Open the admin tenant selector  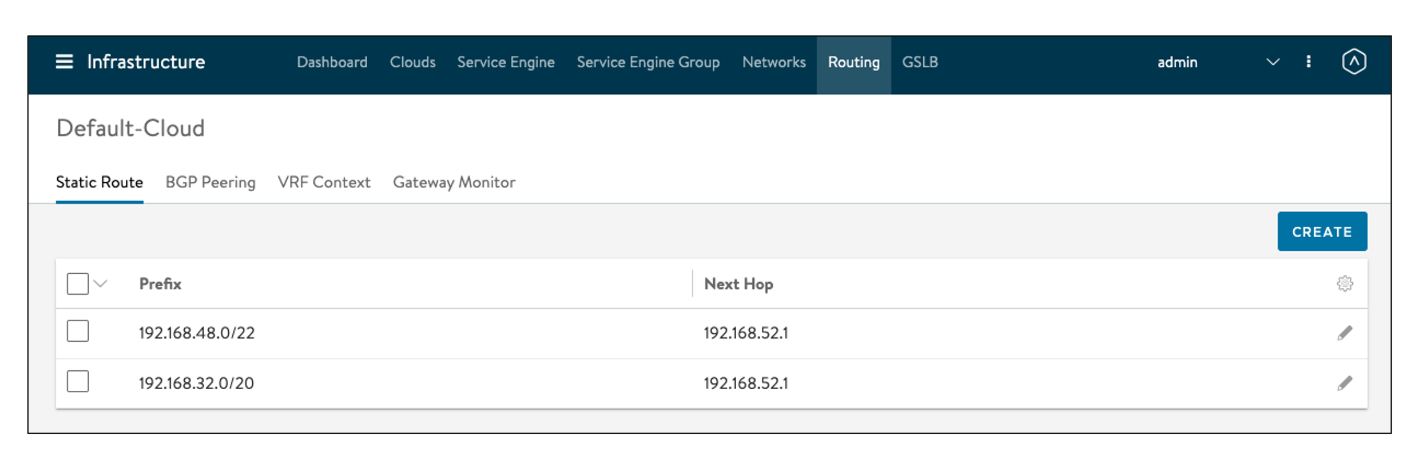click(x=1177, y=62)
